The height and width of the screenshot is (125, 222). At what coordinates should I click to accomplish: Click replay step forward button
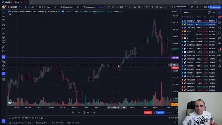click(84, 112)
